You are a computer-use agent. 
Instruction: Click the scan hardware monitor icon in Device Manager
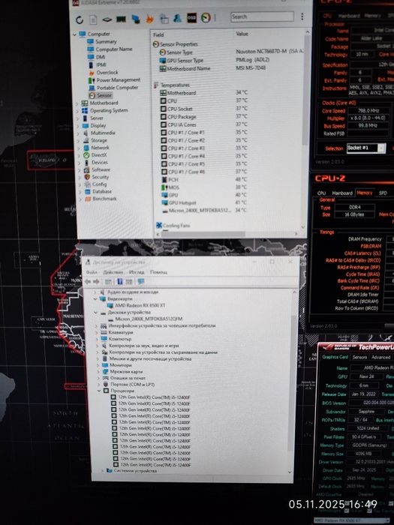click(141, 281)
